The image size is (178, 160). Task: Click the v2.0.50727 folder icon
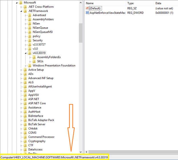click(30, 45)
